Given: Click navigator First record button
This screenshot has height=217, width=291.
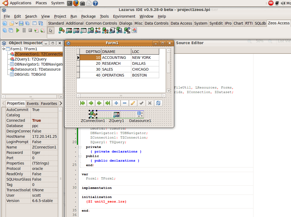Looking at the screenshot, I should [83, 103].
